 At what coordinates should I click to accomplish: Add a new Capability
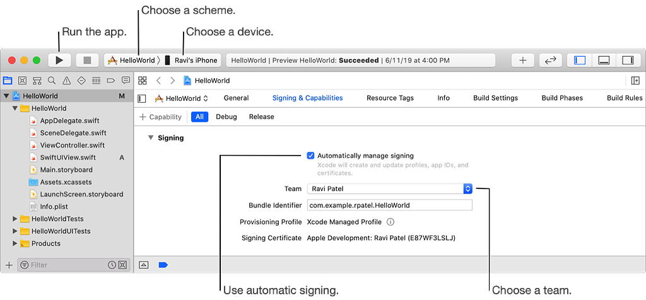[x=160, y=117]
